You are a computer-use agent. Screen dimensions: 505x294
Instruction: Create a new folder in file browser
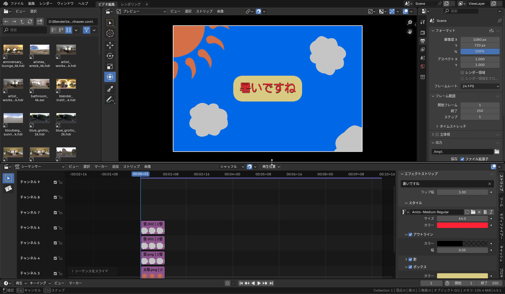click(x=40, y=22)
